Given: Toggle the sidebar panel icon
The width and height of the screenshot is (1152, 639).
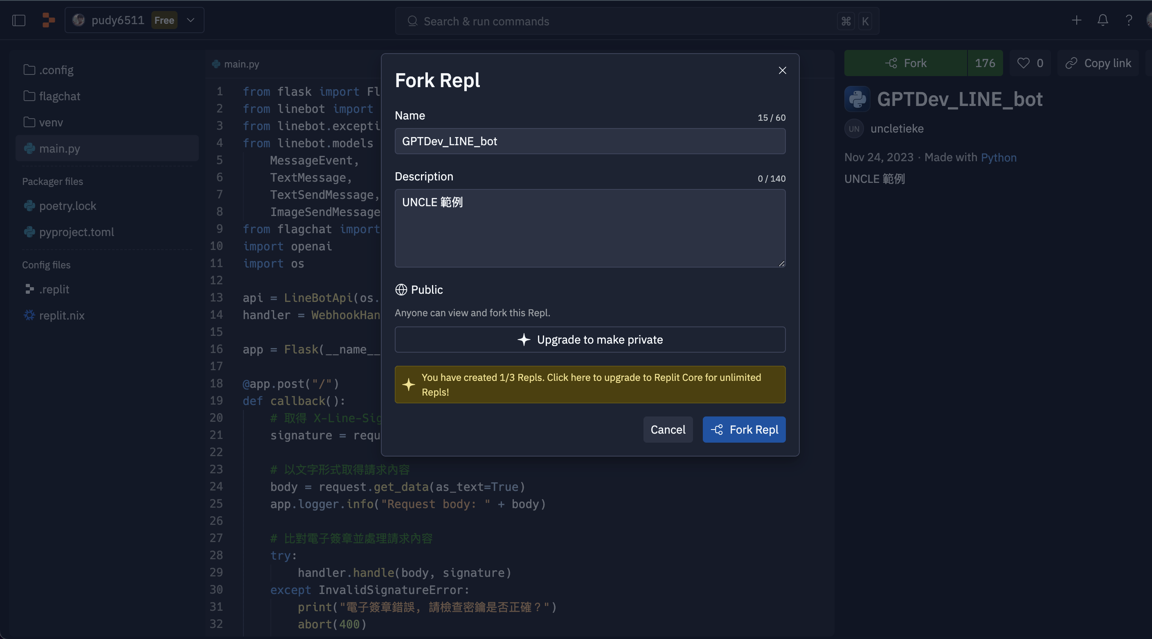Looking at the screenshot, I should (x=19, y=20).
